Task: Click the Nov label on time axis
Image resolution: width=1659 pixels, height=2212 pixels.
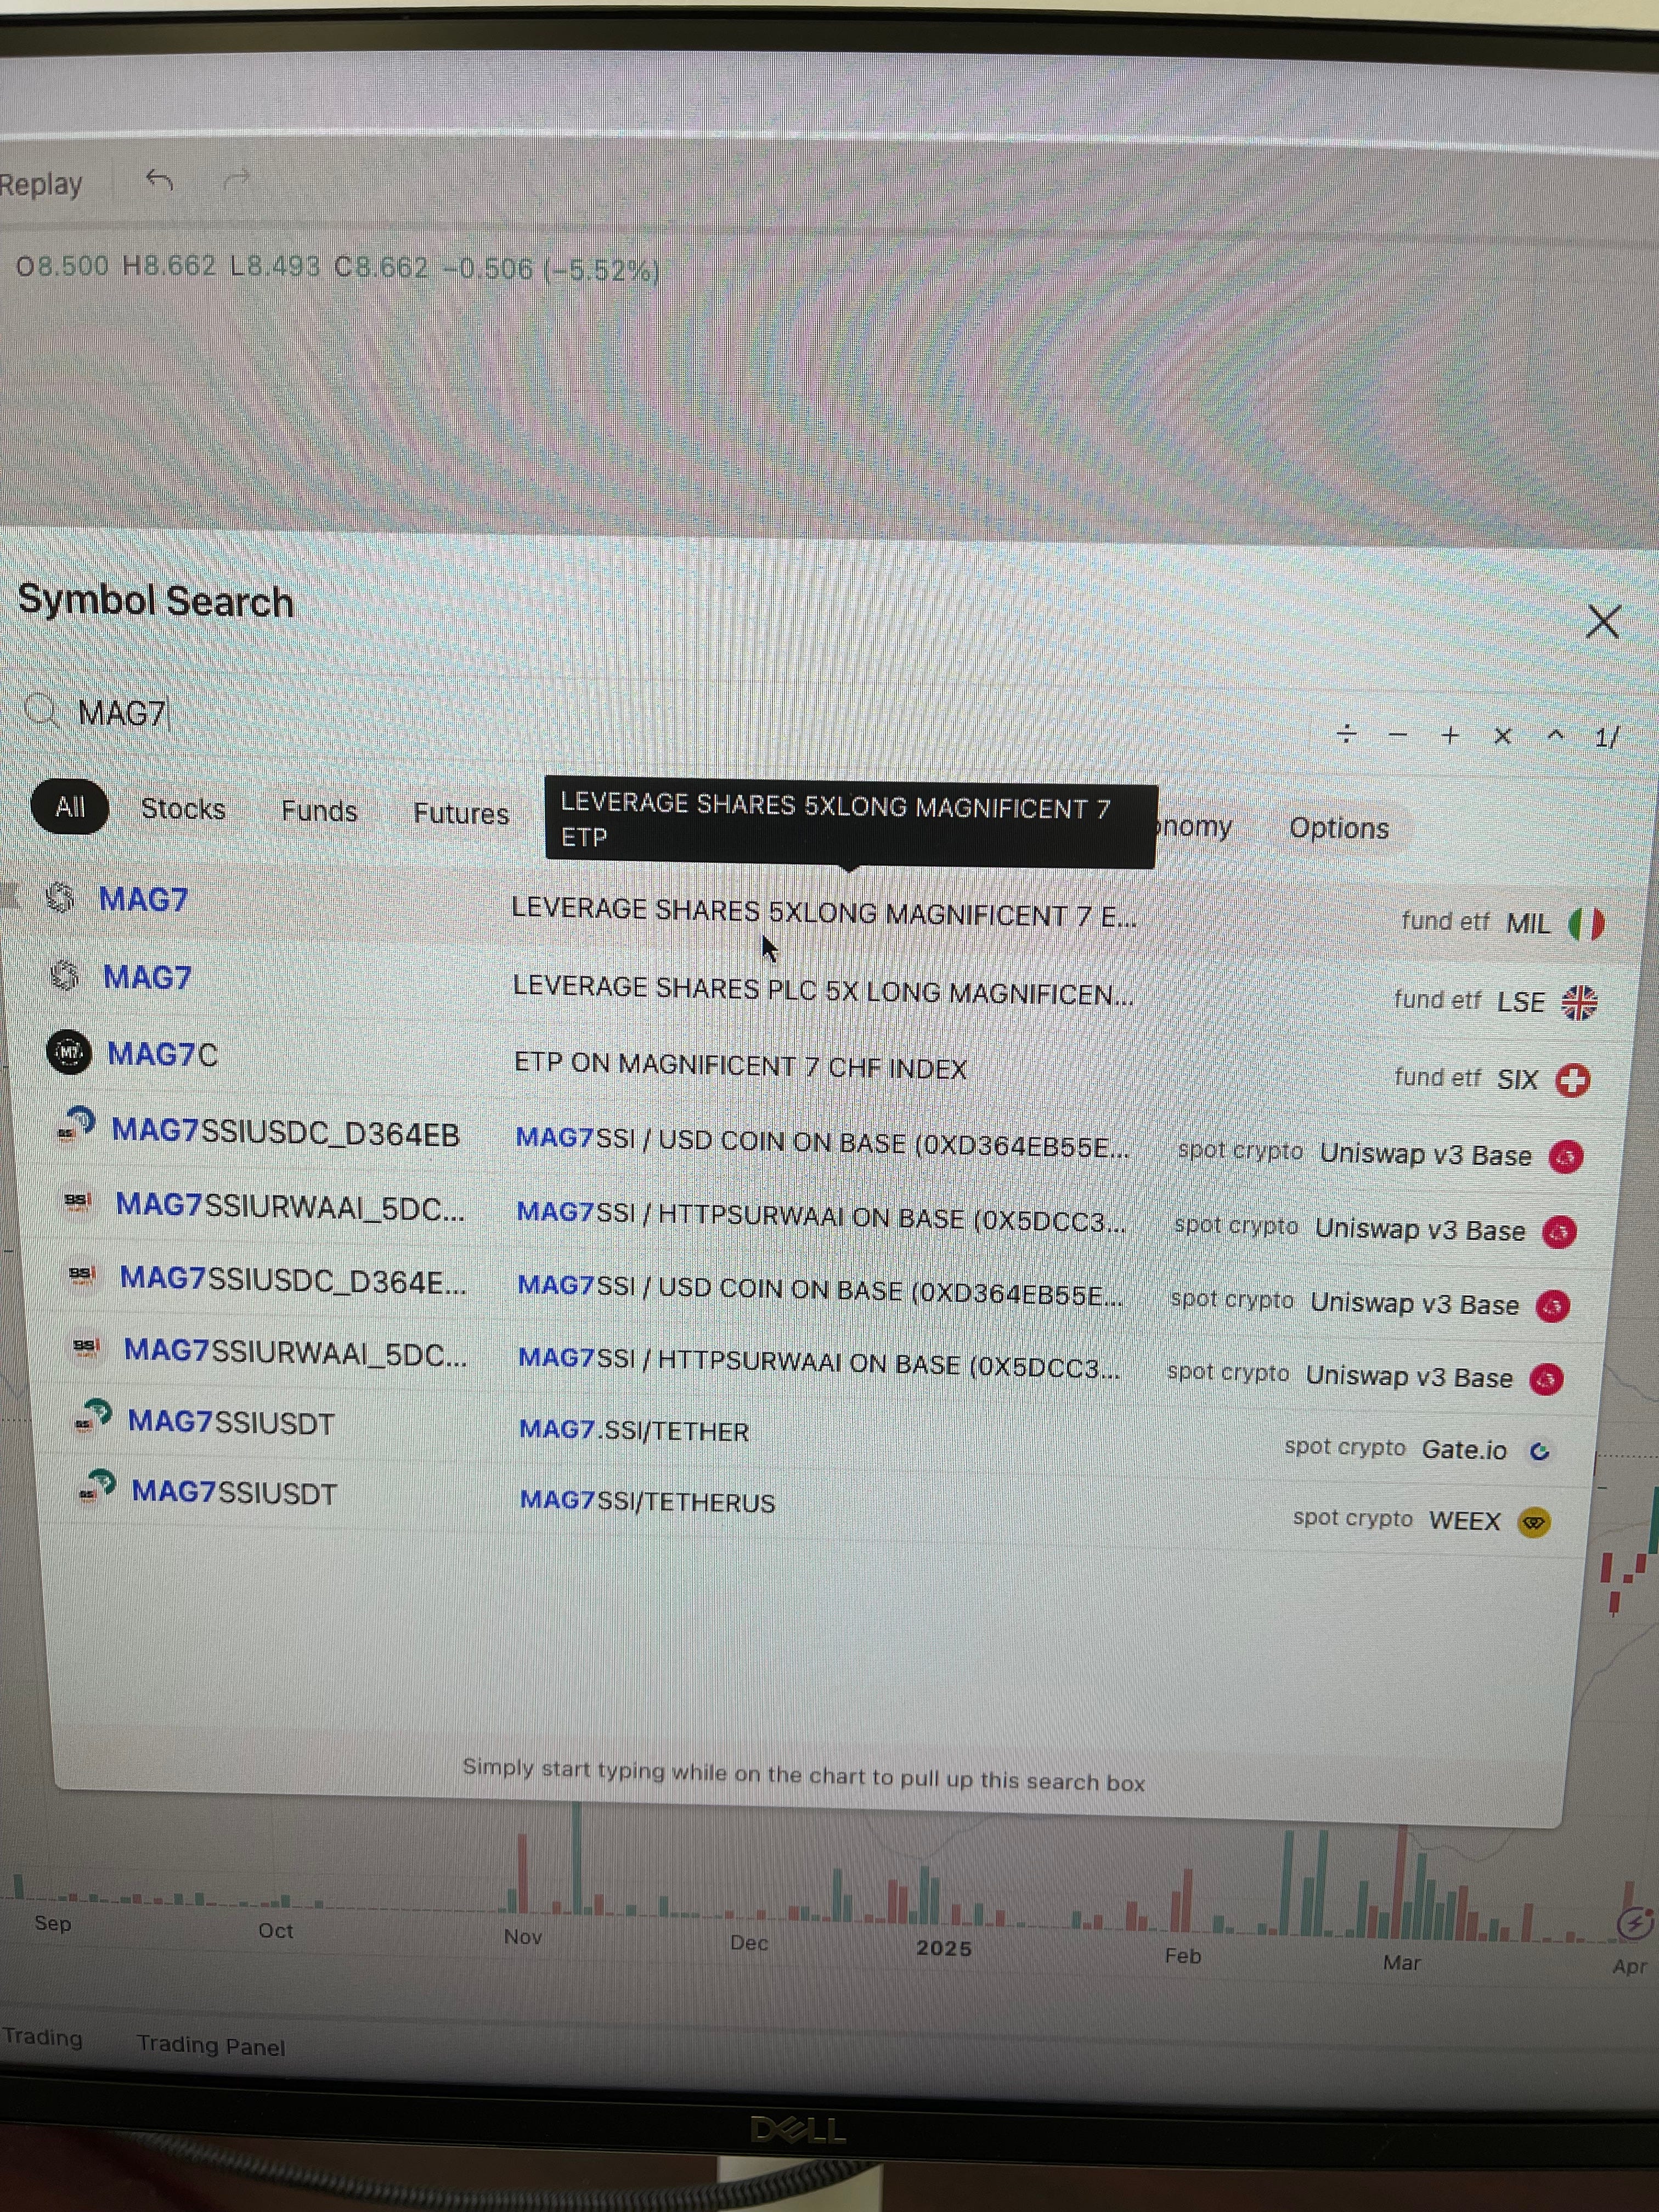Action: pyautogui.click(x=523, y=1937)
